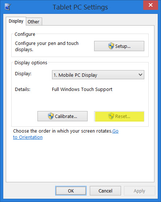Click the Tablet PC Settings title text
161x202 pixels.
tap(80, 7)
